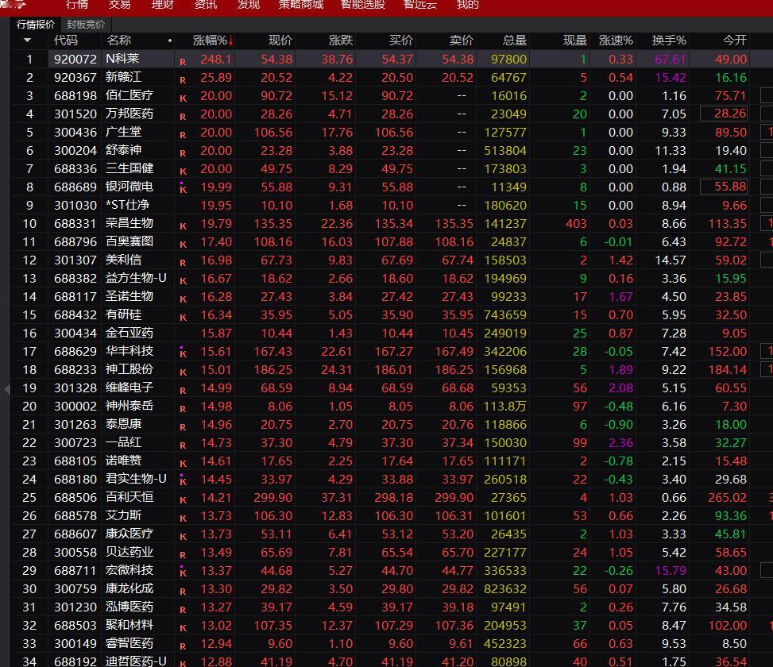Open the 策略商城 menu
773x667 pixels.
(x=301, y=5)
